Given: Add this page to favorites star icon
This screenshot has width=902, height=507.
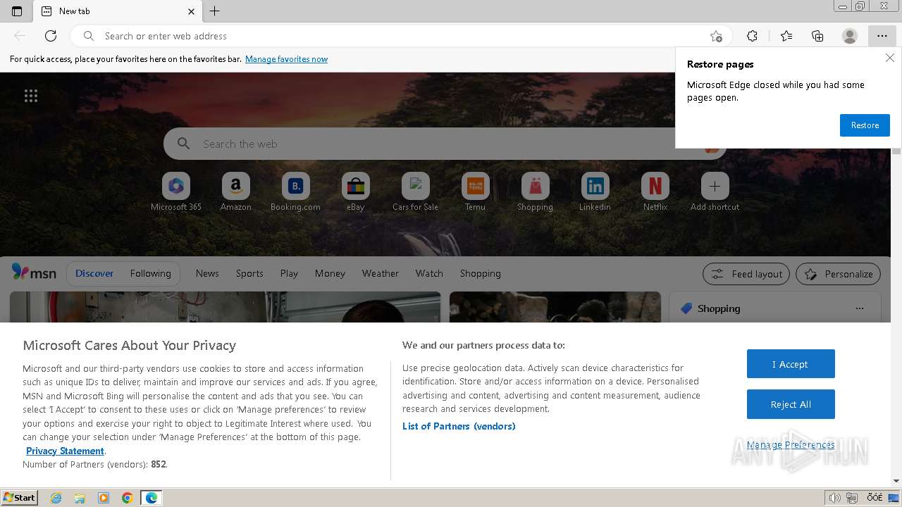Looking at the screenshot, I should coord(716,36).
